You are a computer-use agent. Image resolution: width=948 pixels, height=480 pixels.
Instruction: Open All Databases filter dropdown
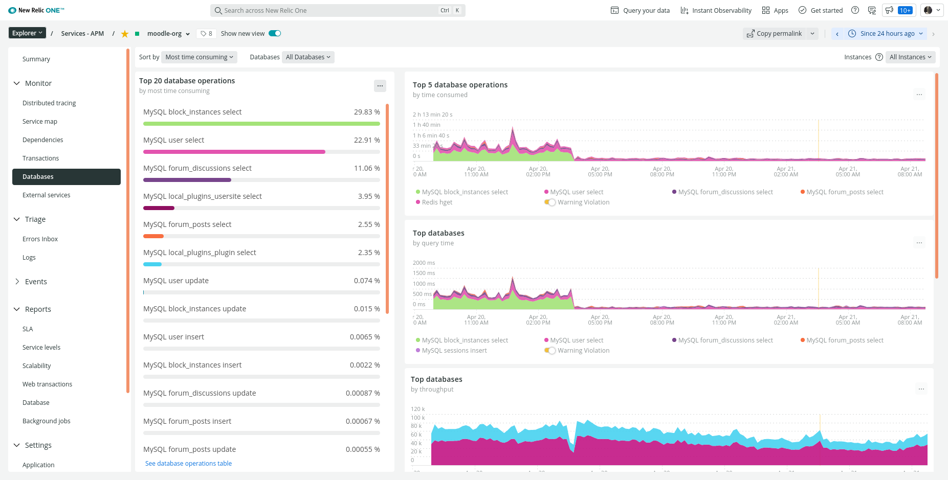click(x=308, y=57)
